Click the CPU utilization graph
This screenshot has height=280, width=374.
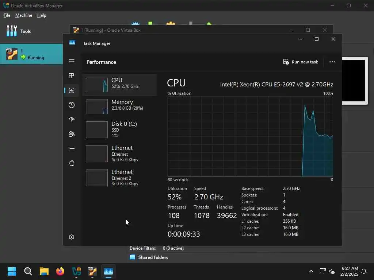(x=250, y=136)
